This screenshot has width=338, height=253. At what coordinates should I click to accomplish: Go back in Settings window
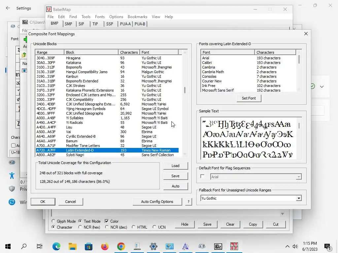(x=8, y=8)
